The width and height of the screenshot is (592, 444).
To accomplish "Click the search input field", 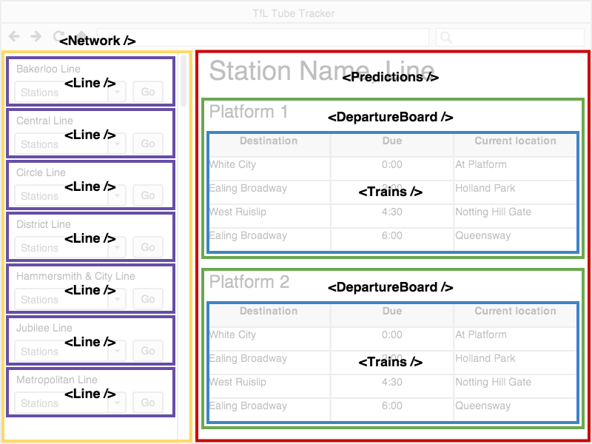I will coord(511,36).
